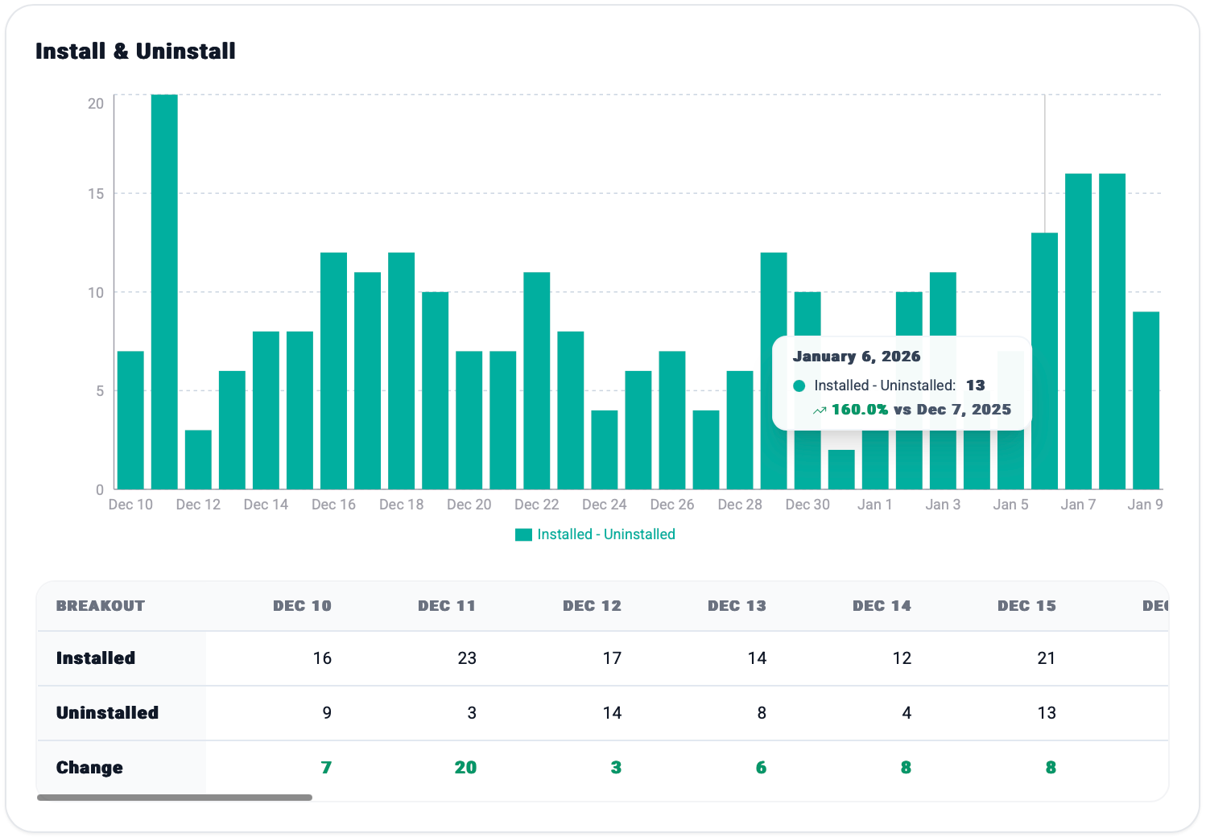Select the DEC 15 column header
Image resolution: width=1206 pixels, height=837 pixels.
click(1026, 606)
